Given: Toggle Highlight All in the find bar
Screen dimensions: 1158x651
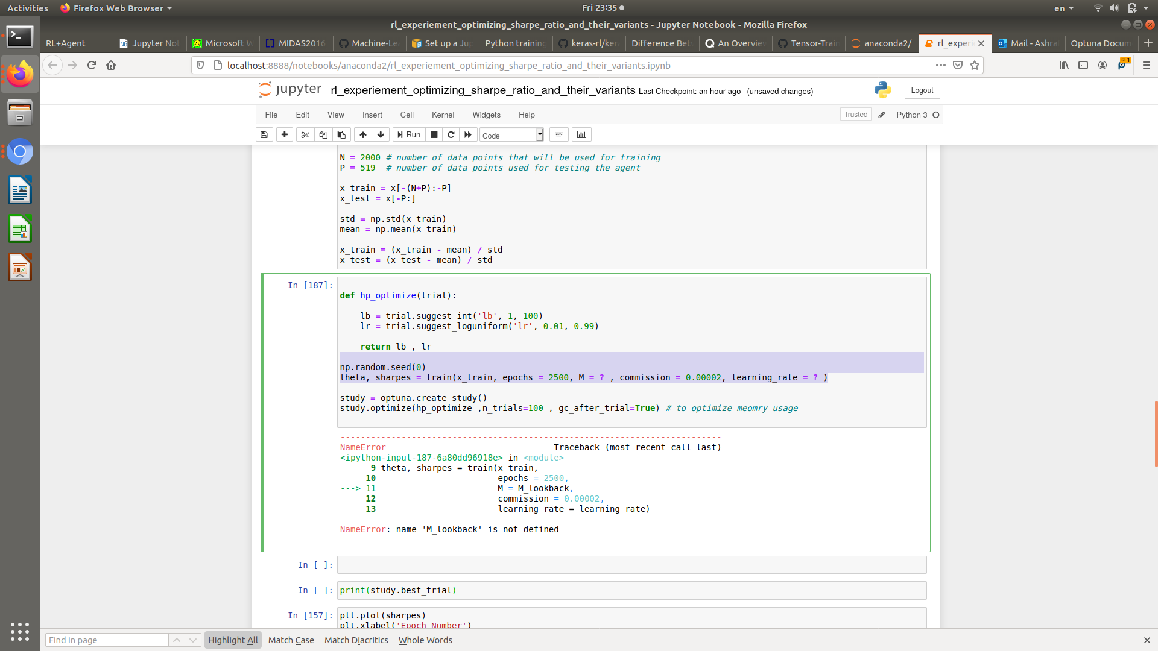Looking at the screenshot, I should (x=233, y=640).
